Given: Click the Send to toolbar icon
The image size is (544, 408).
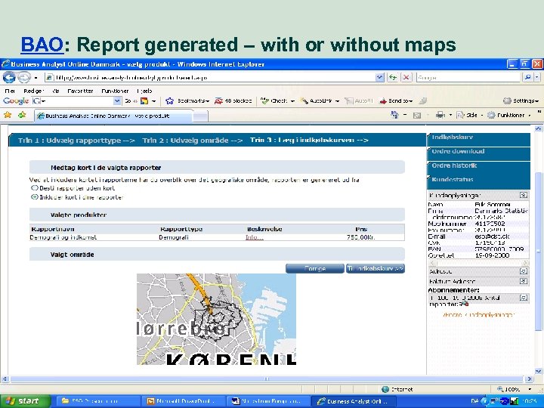Looking at the screenshot, I should pyautogui.click(x=383, y=101).
